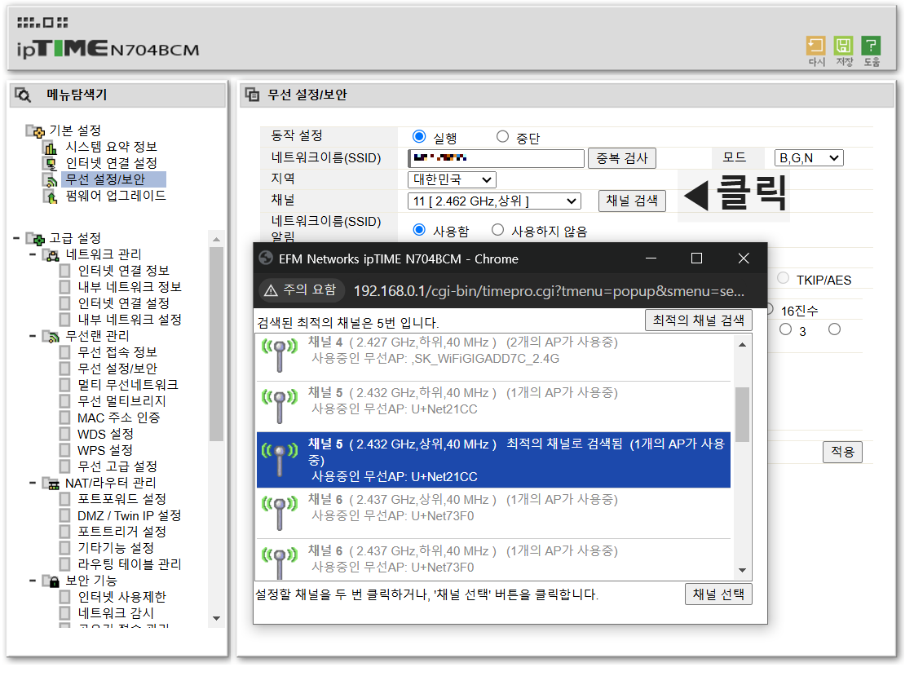
Task: Click the menu tree scroll up arrow
Action: (216, 239)
